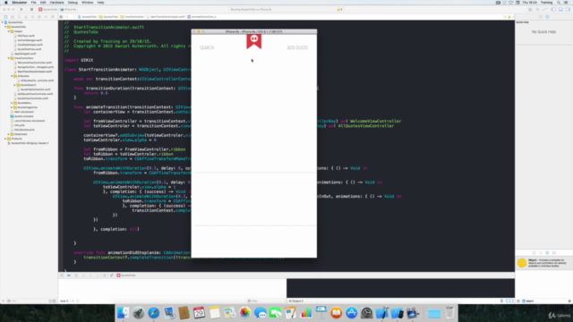The width and height of the screenshot is (573, 322).
Task: Tap ADD QUOTE in the simulator app
Action: click(x=297, y=47)
